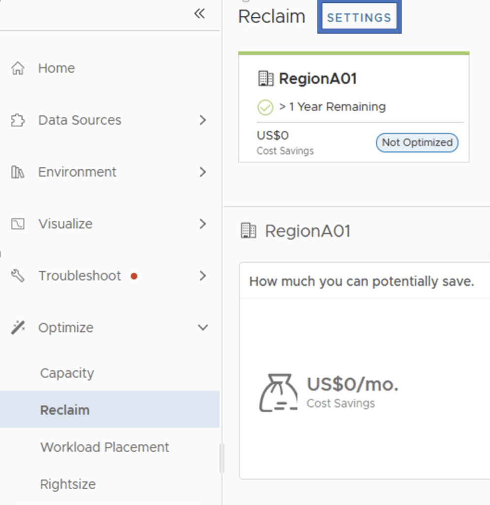Expand the Data Sources menu chevron
Image resolution: width=490 pixels, height=505 pixels.
(x=202, y=120)
